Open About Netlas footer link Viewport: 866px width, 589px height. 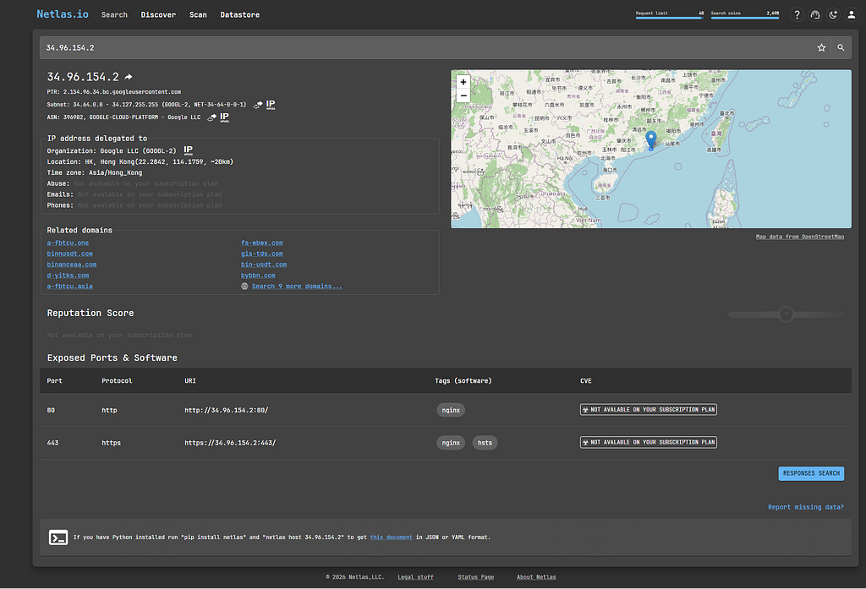(x=536, y=577)
